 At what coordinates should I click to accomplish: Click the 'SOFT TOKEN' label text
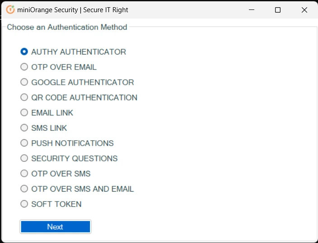(x=56, y=204)
